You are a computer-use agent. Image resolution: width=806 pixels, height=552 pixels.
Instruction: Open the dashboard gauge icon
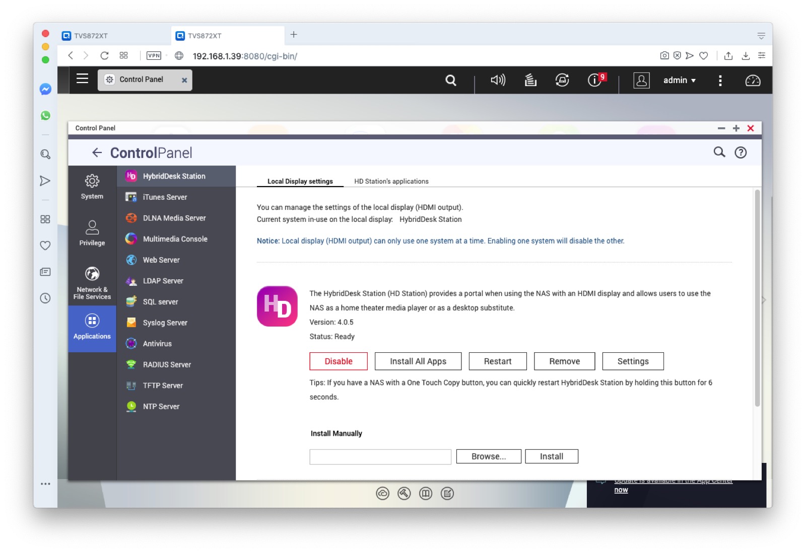(753, 81)
